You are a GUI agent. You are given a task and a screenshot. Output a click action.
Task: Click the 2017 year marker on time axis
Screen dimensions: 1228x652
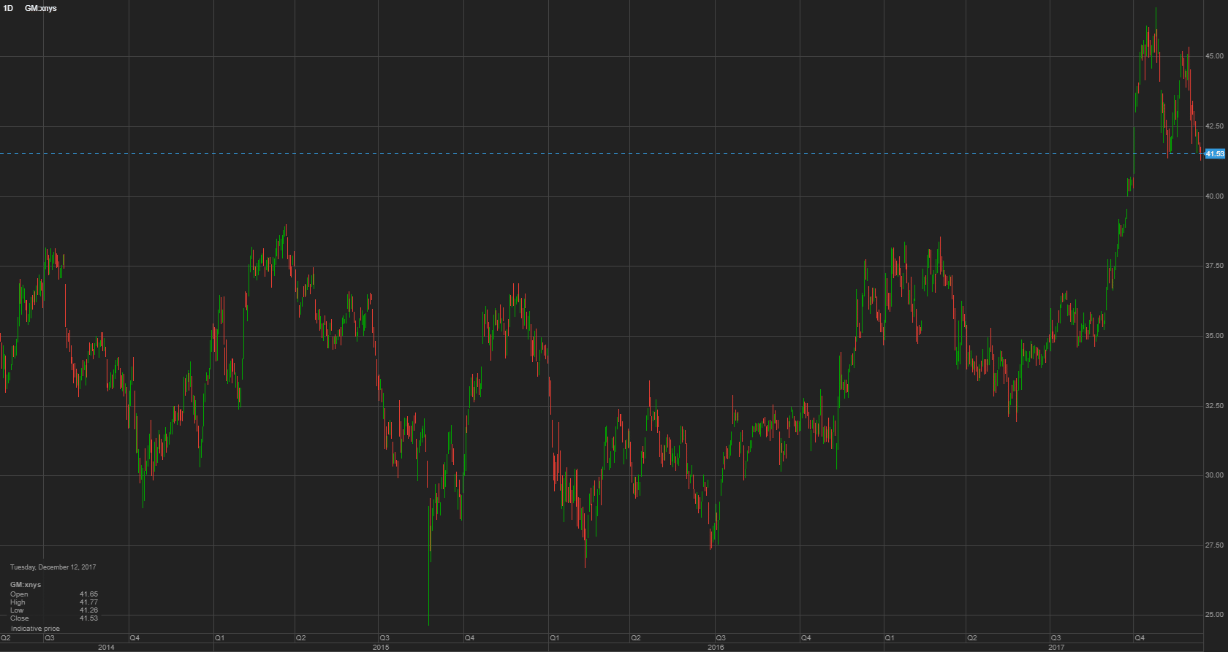pyautogui.click(x=1056, y=648)
